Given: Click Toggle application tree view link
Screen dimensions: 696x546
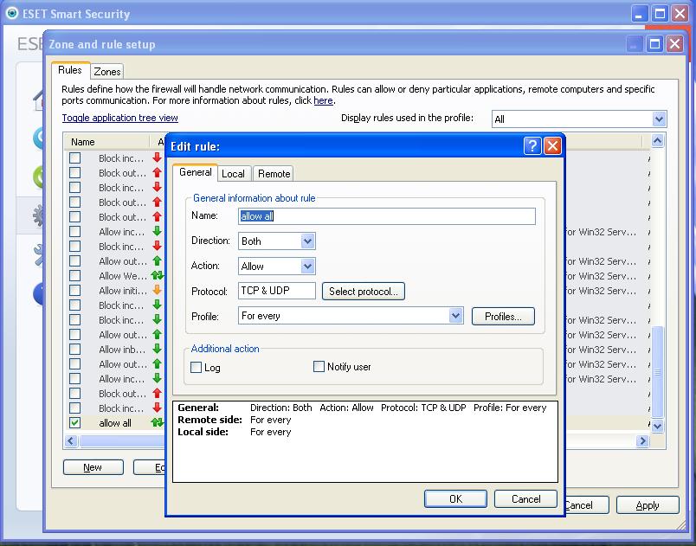Looking at the screenshot, I should coord(119,118).
